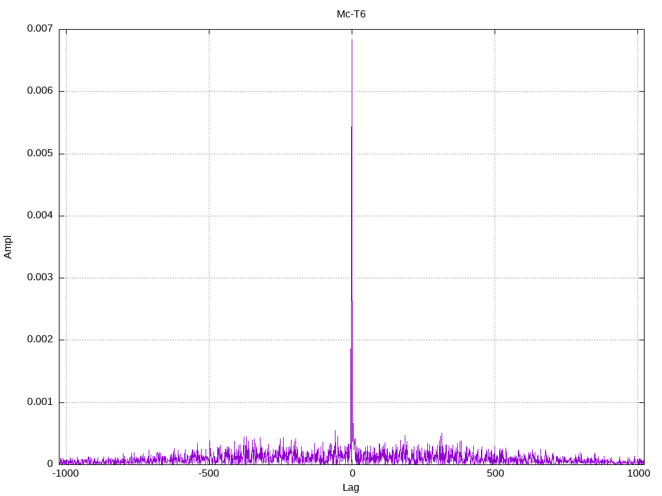662x496 pixels.
Task: Click the 500 x-axis tick label
Action: pyautogui.click(x=495, y=473)
